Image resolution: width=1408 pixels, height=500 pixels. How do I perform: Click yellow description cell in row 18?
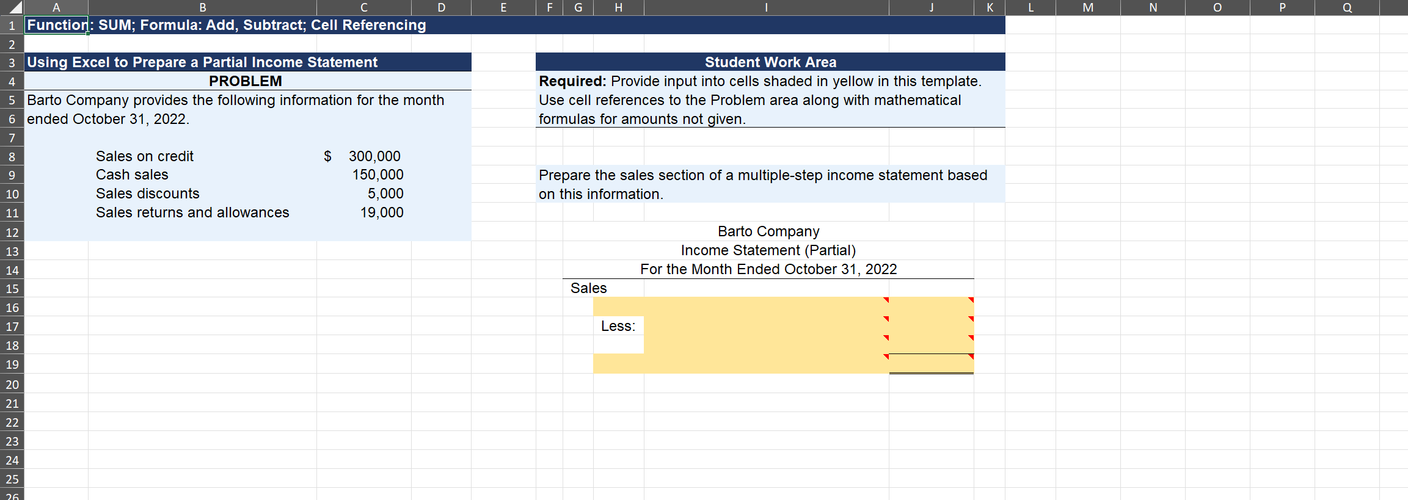coord(767,344)
